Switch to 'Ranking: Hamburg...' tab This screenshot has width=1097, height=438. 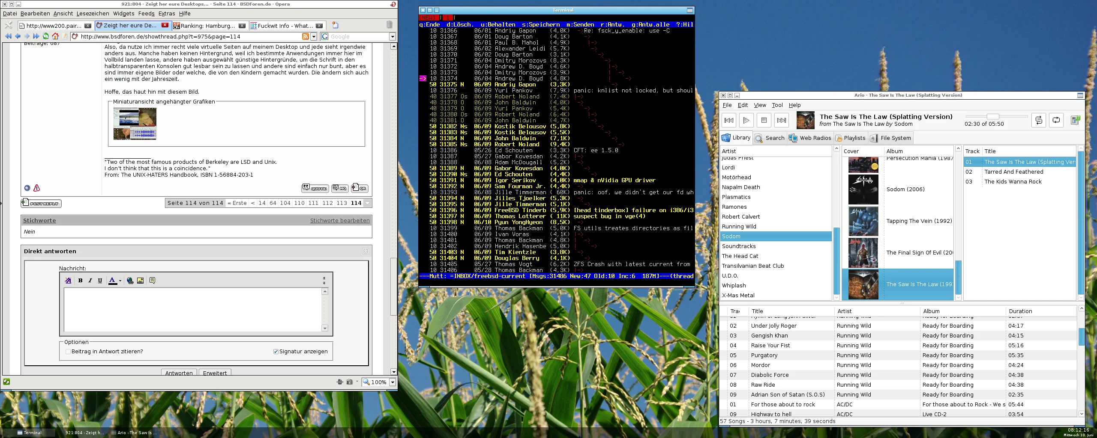210,26
